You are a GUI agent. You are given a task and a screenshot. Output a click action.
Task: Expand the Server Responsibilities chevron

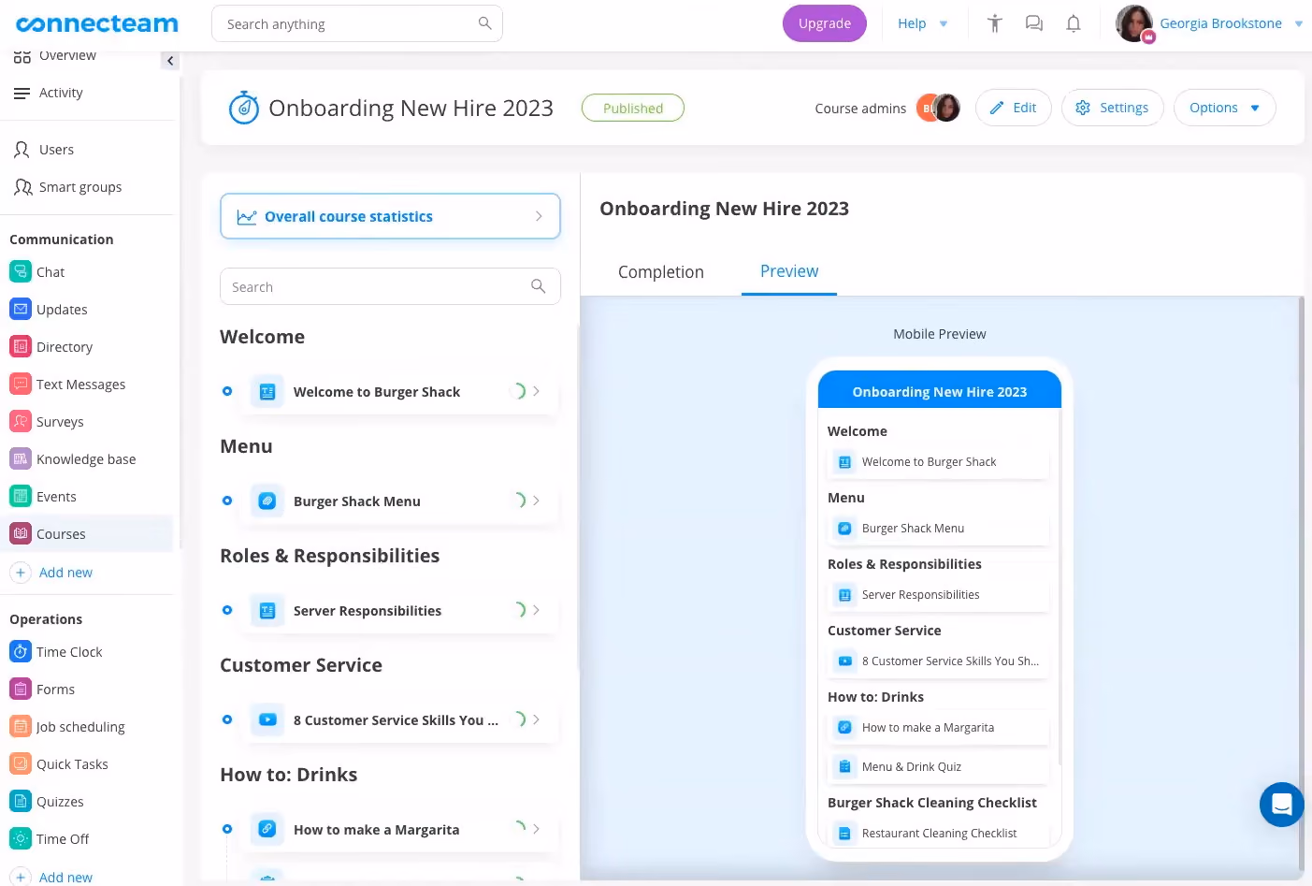tap(536, 610)
